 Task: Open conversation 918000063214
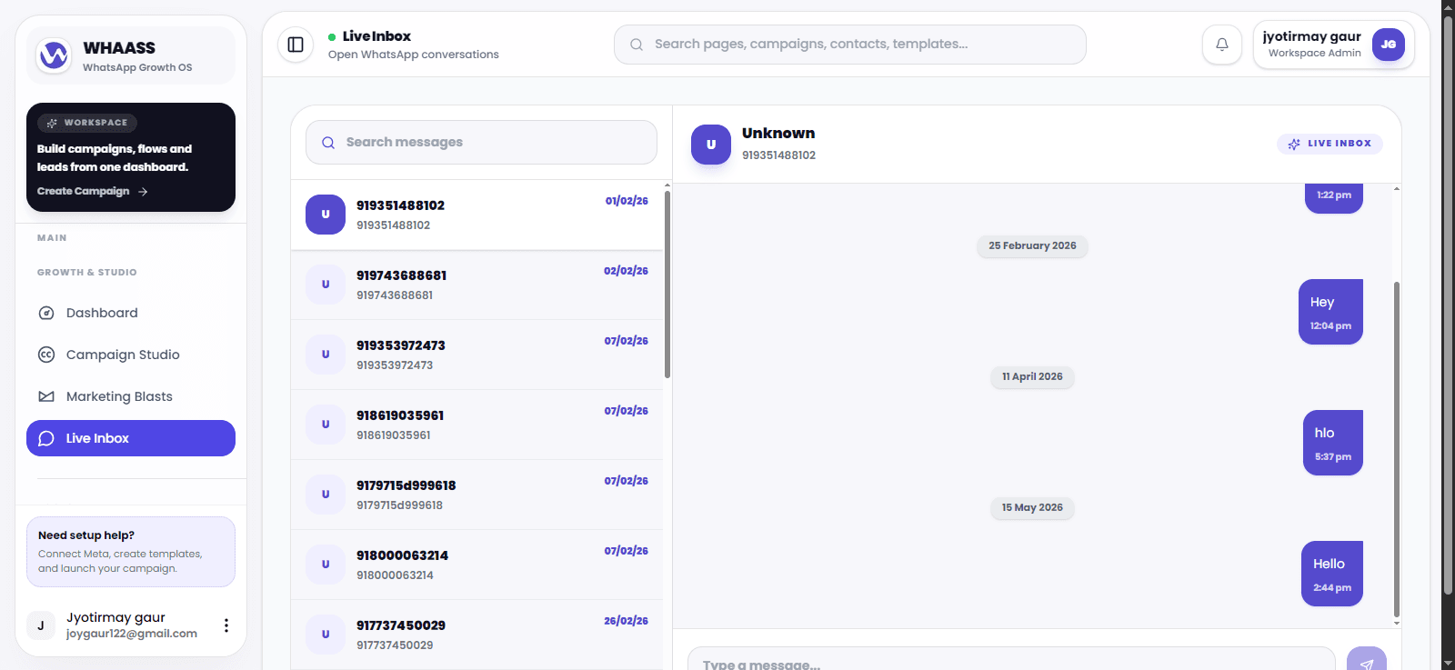(477, 565)
